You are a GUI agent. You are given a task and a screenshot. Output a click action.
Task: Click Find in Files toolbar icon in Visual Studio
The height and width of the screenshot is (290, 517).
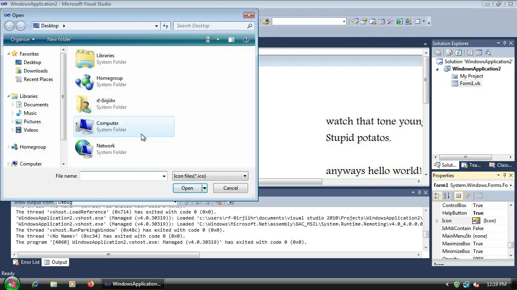(x=266, y=22)
